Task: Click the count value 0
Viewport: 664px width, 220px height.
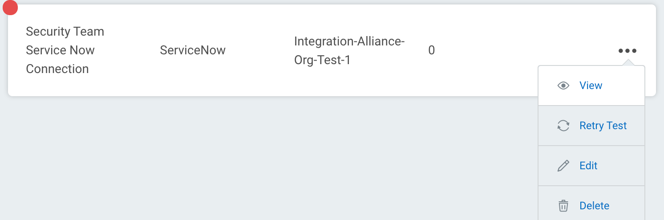Action: tap(431, 50)
